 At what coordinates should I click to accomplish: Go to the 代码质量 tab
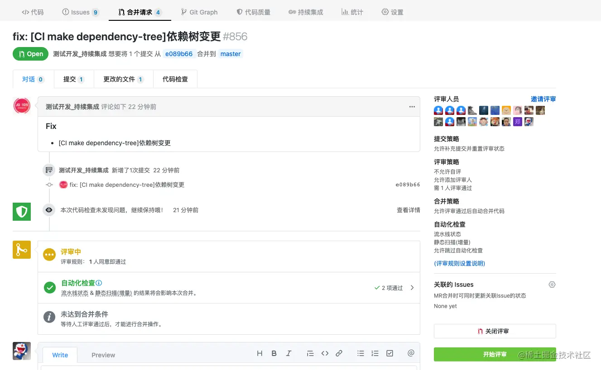coord(254,12)
